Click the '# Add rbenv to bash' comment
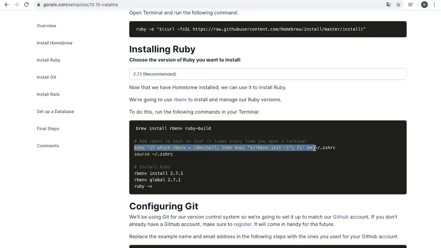 tap(220, 141)
